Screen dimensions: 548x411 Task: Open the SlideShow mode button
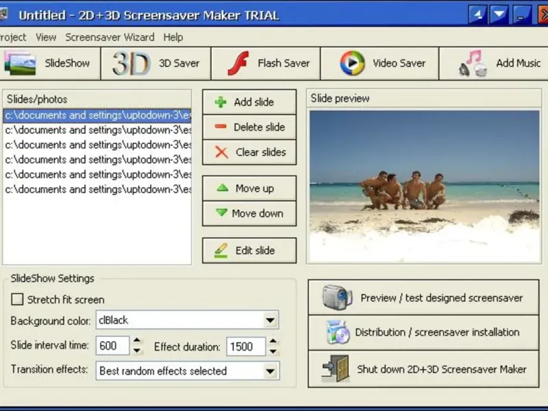click(49, 63)
